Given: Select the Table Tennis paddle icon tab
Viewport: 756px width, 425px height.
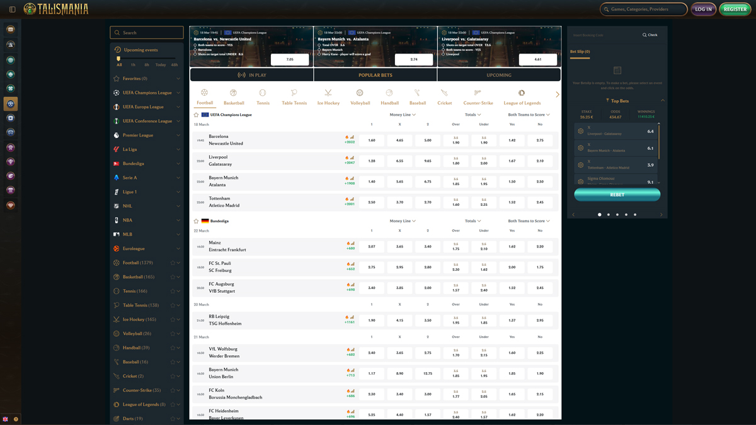Looking at the screenshot, I should click(294, 93).
